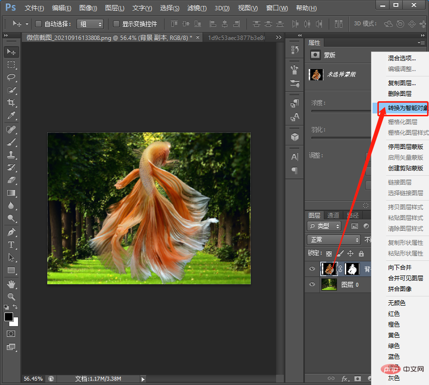Collapse the right panels double-arrow
The image size is (429, 385).
coord(423,35)
